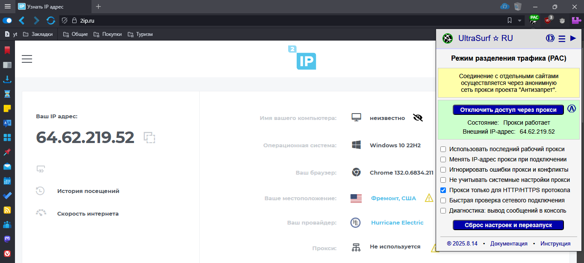Image resolution: width=584 pixels, height=263 pixels.
Task: Enable Быстрая проверка сетевого подключения checkbox
Action: [443, 200]
